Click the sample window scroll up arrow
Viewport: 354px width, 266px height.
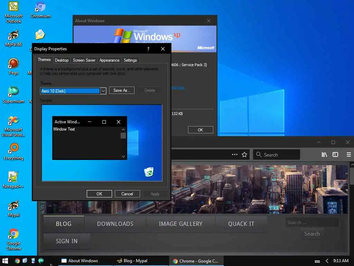click(x=123, y=130)
